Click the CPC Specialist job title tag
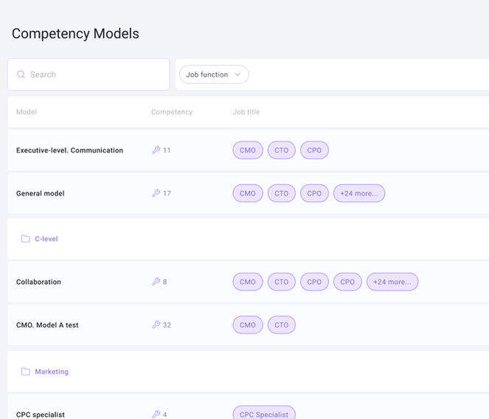Image resolution: width=489 pixels, height=419 pixels. [264, 413]
